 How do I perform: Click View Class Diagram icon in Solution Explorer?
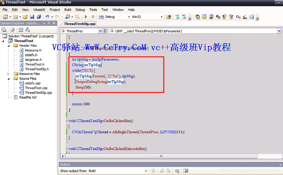[x=28, y=30]
